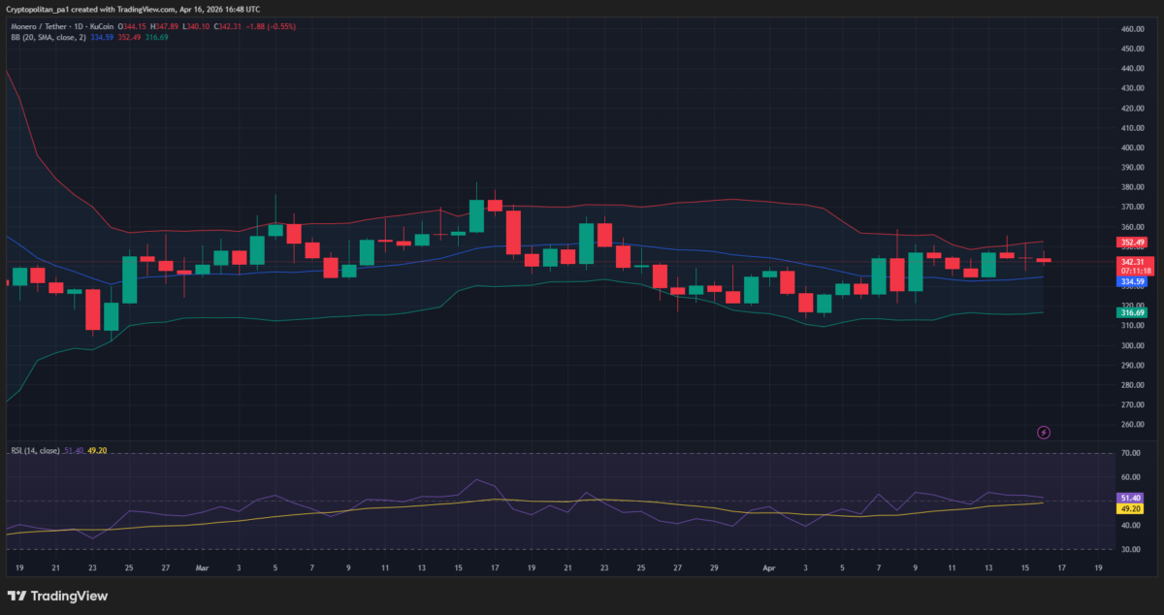Click the purple lightning bolt event icon
This screenshot has height=615, width=1164.
[x=1044, y=432]
